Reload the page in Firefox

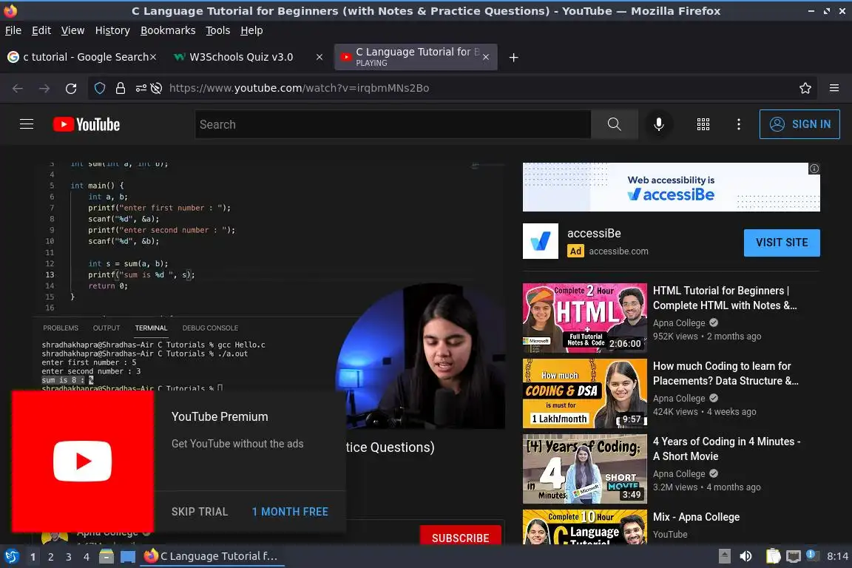click(71, 88)
